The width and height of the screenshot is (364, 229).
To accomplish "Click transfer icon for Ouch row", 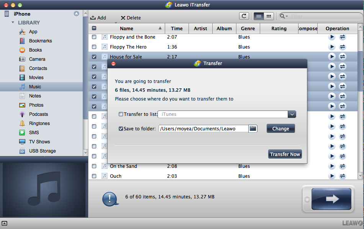I will tap(343, 176).
